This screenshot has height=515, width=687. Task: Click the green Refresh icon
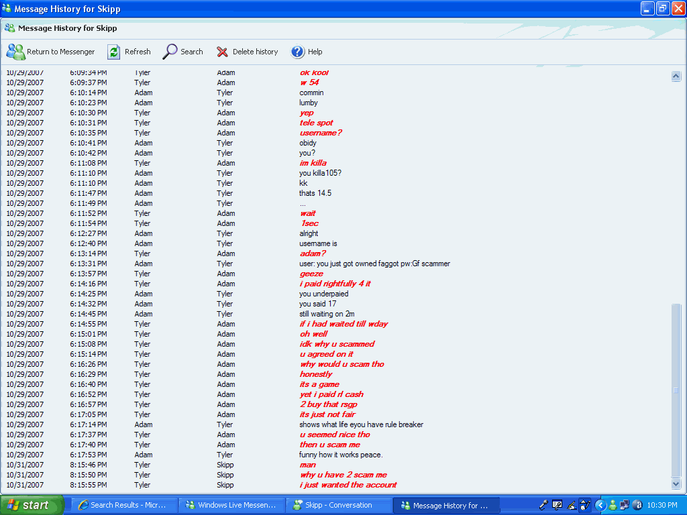pyautogui.click(x=114, y=52)
